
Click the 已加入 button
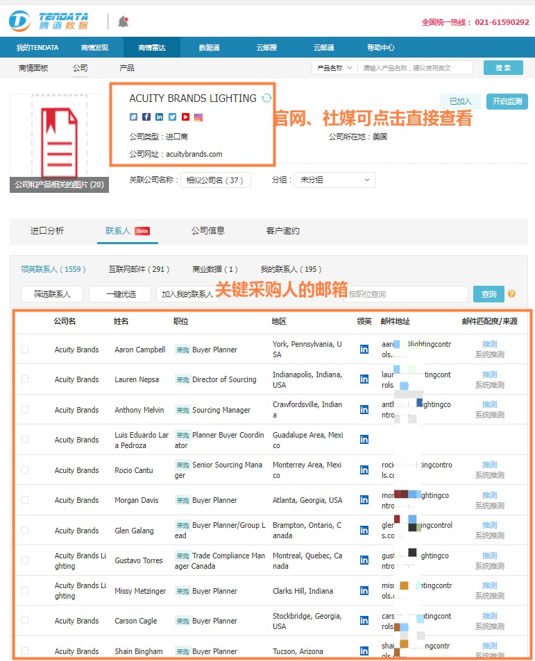pyautogui.click(x=460, y=101)
